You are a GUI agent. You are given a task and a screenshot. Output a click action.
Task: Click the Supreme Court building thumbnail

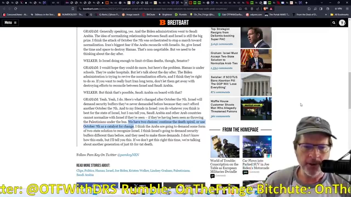pyautogui.click(x=256, y=85)
